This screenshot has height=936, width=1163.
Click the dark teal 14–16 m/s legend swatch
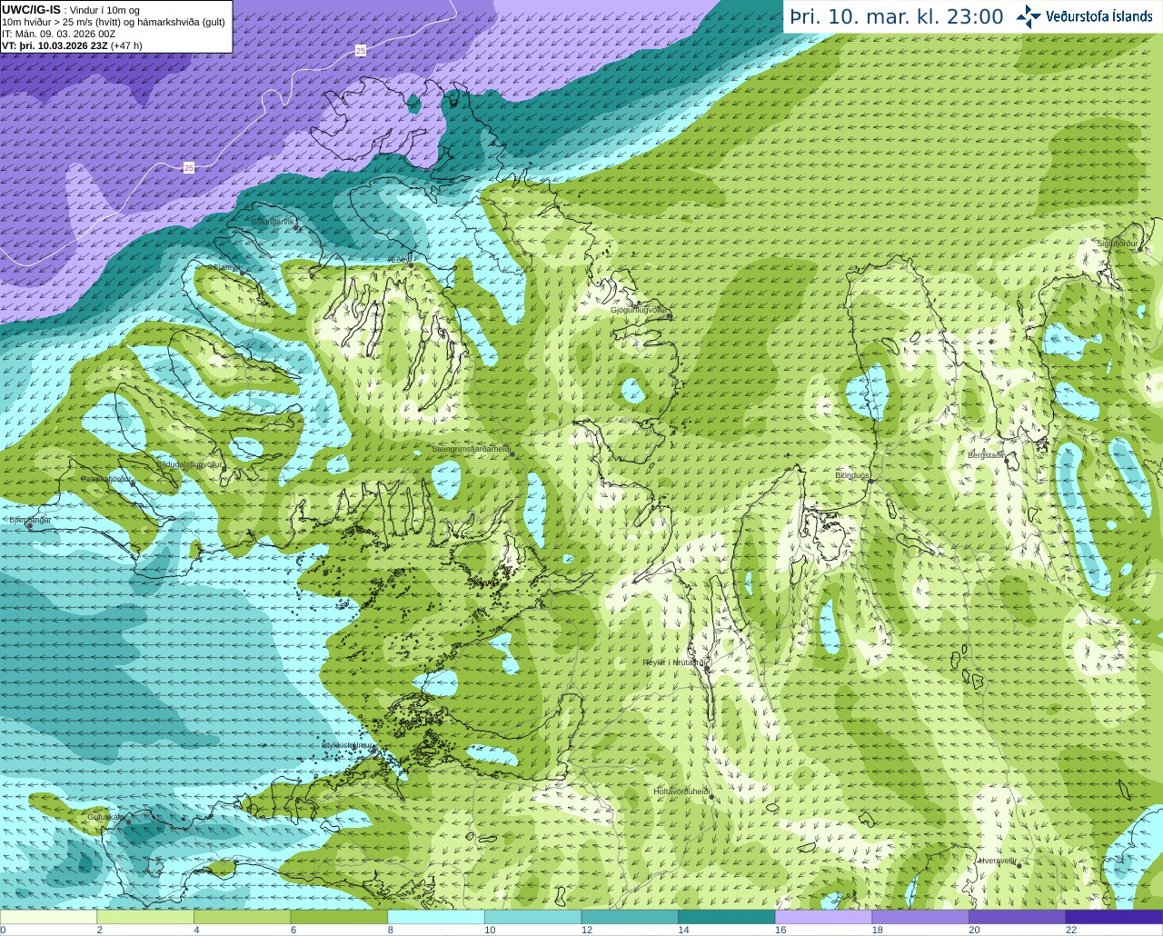point(727,917)
